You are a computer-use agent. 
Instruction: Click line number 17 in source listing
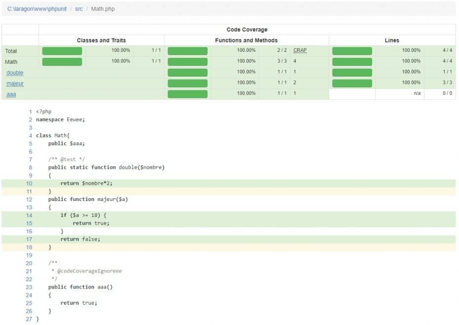(x=29, y=240)
